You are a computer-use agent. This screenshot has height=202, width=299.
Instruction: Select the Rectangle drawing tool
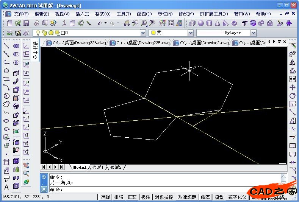[6, 79]
